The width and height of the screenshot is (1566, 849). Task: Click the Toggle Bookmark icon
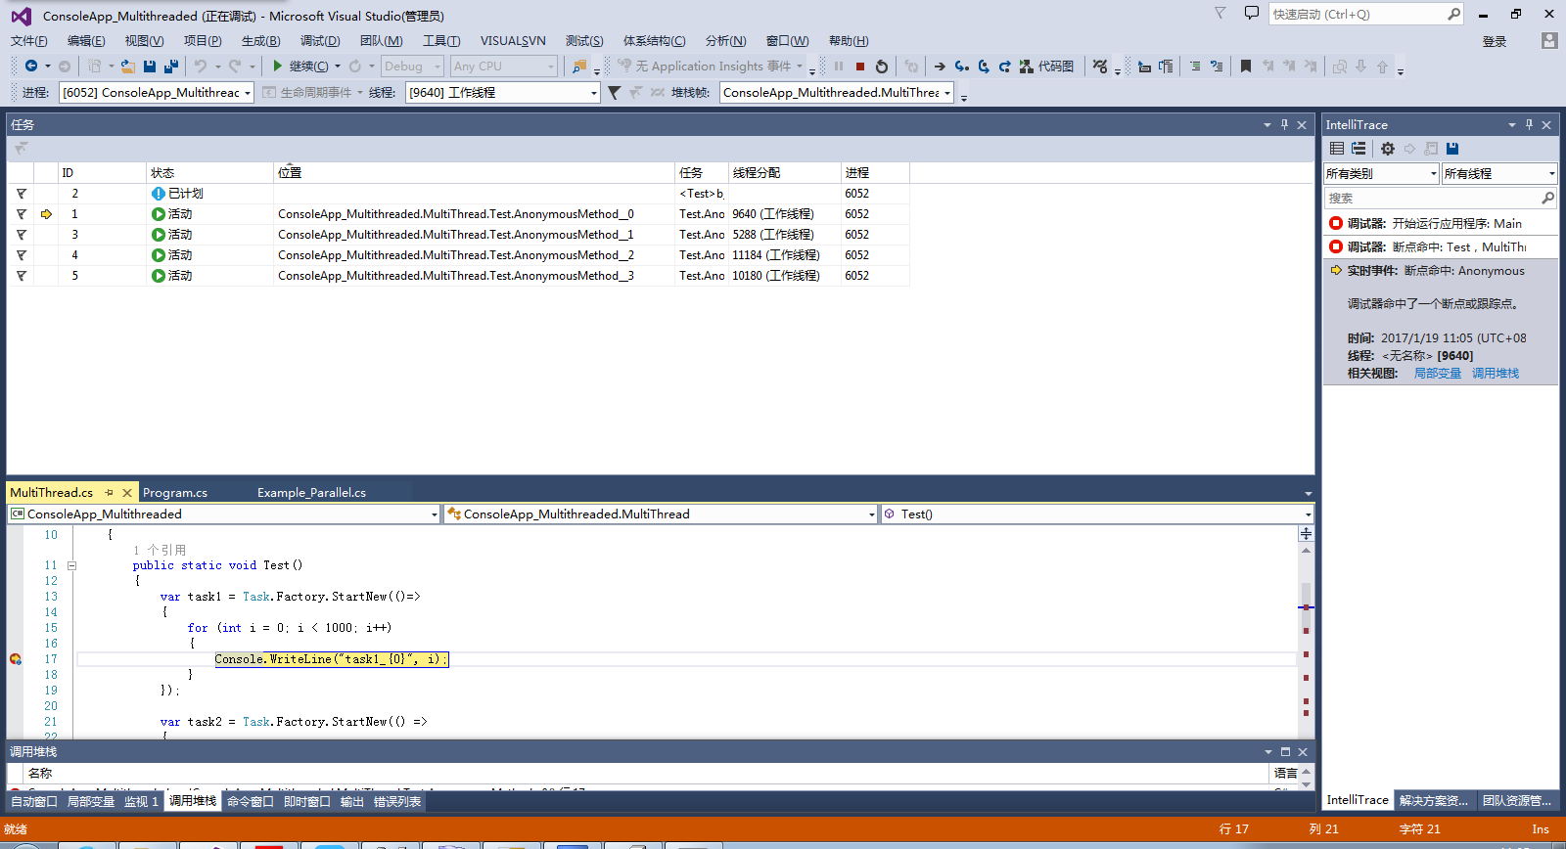click(1246, 67)
